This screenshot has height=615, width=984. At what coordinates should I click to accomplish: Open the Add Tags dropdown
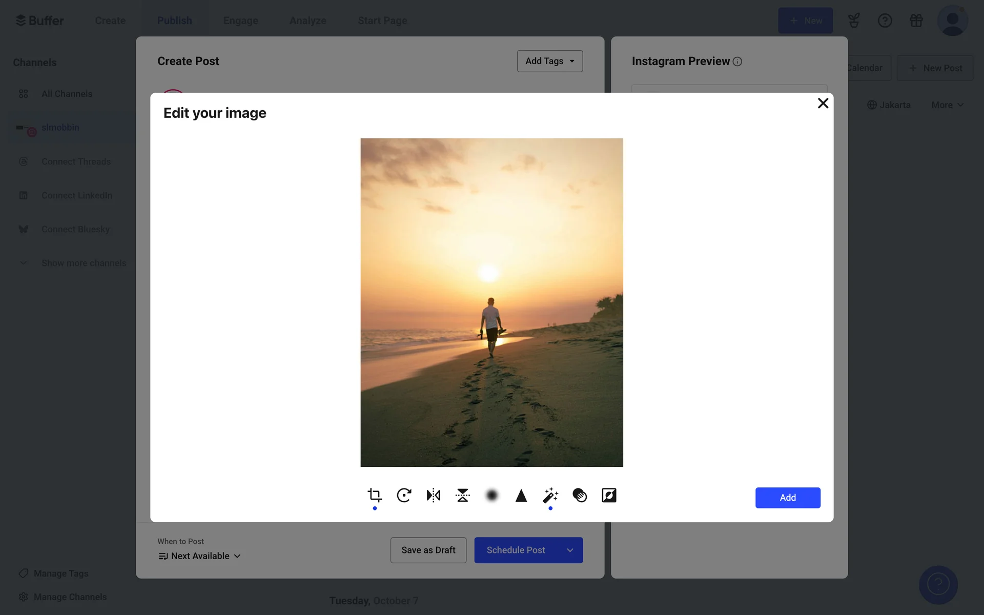549,61
